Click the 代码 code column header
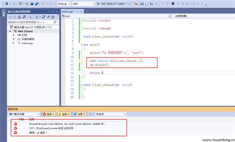The image size is (235, 142). click(x=21, y=119)
